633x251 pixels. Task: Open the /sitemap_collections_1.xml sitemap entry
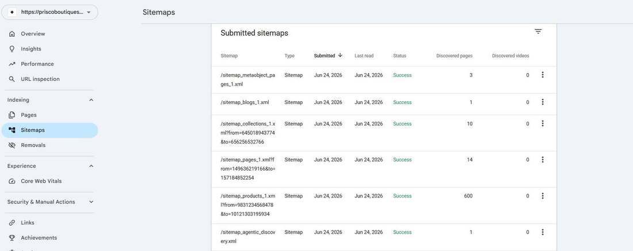[x=247, y=133]
